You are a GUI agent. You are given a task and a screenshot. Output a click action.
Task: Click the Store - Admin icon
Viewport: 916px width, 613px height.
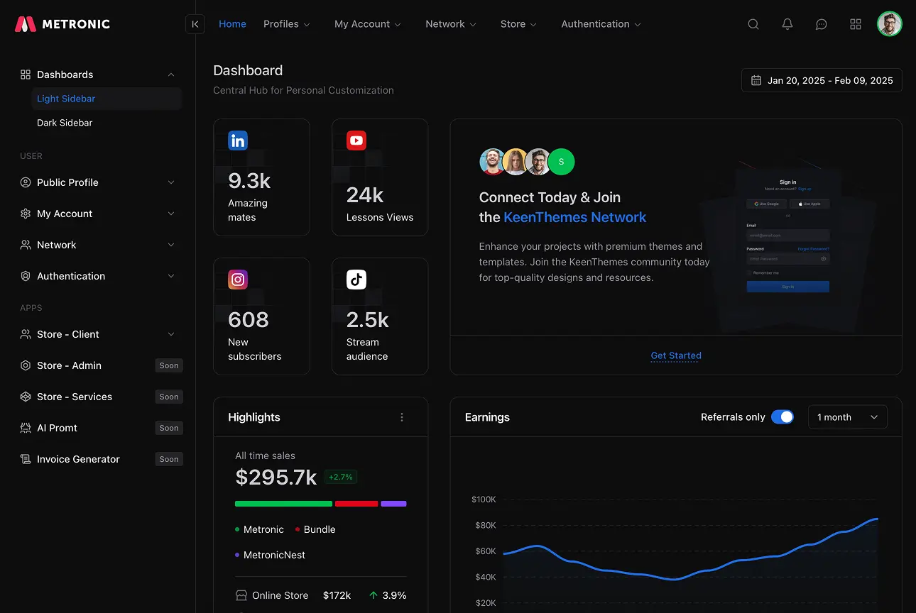[x=26, y=365]
